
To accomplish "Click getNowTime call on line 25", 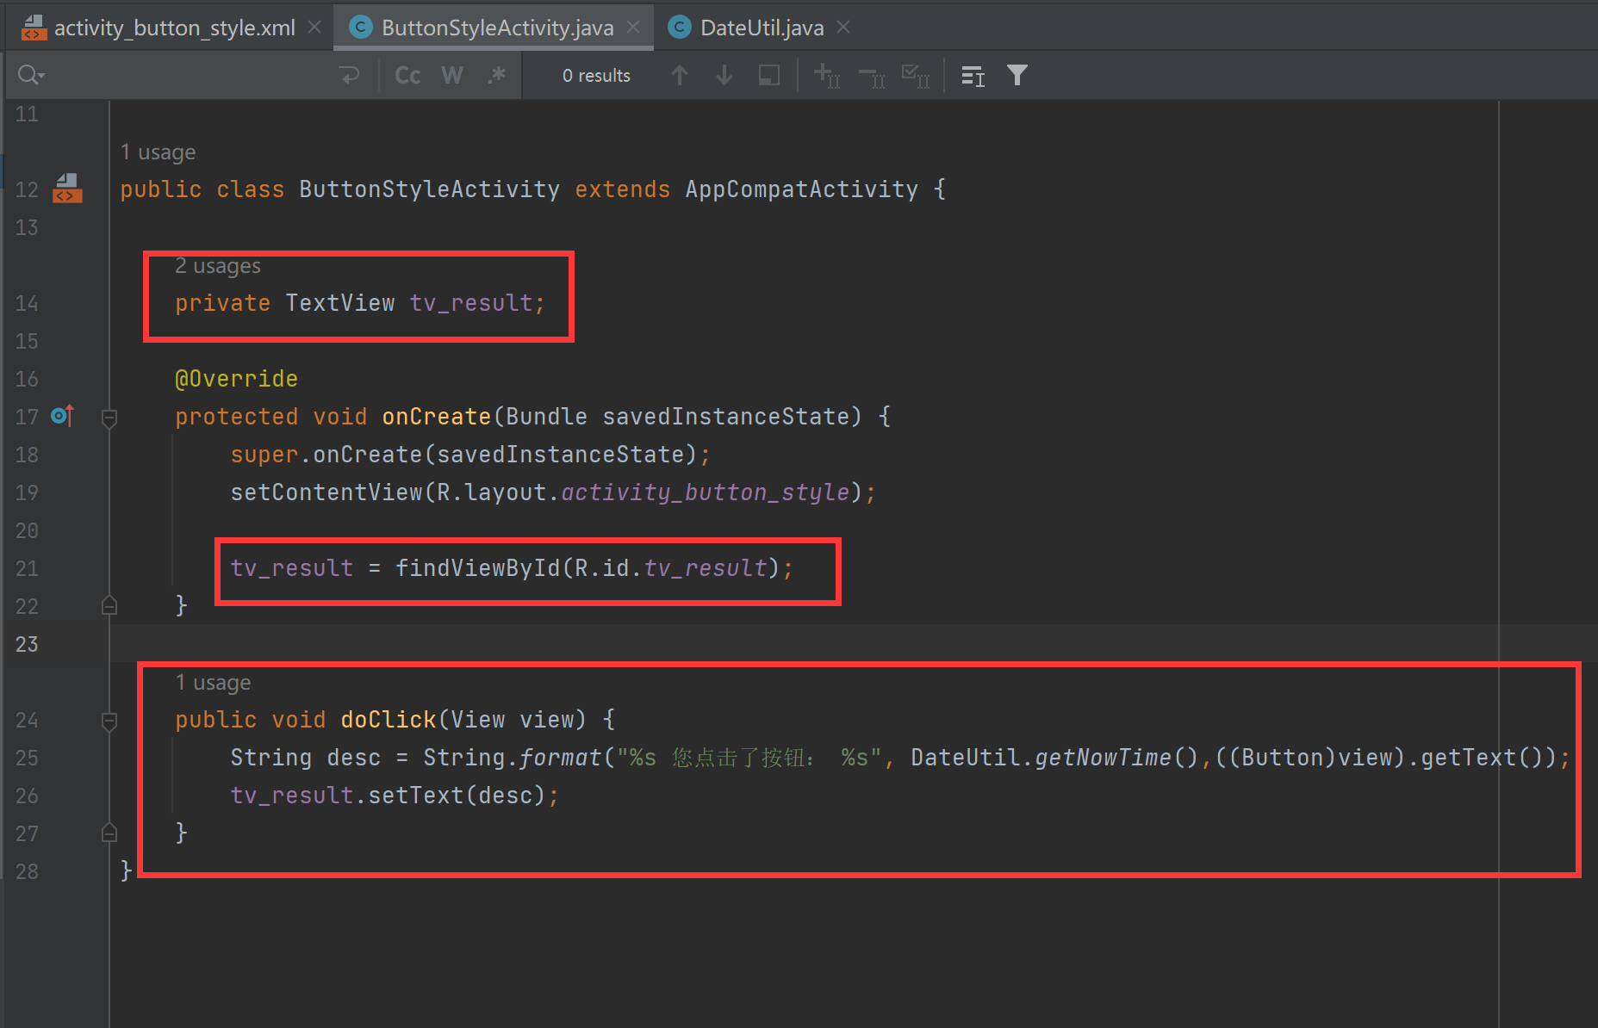I will 1103,758.
